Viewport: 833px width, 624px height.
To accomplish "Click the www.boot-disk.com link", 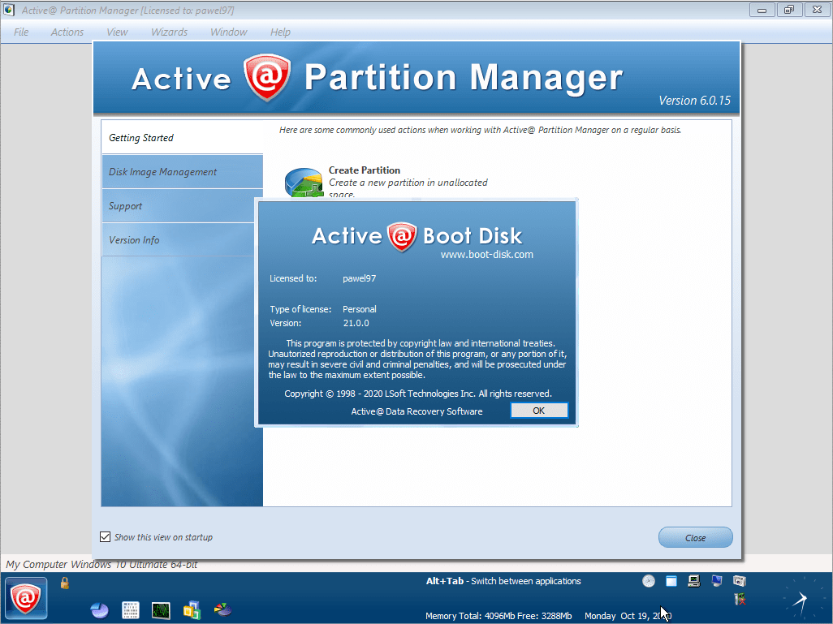I will [x=486, y=254].
